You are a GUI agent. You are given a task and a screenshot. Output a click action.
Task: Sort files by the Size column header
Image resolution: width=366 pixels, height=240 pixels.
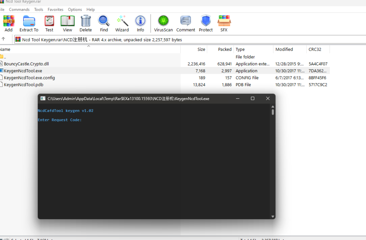pyautogui.click(x=201, y=49)
